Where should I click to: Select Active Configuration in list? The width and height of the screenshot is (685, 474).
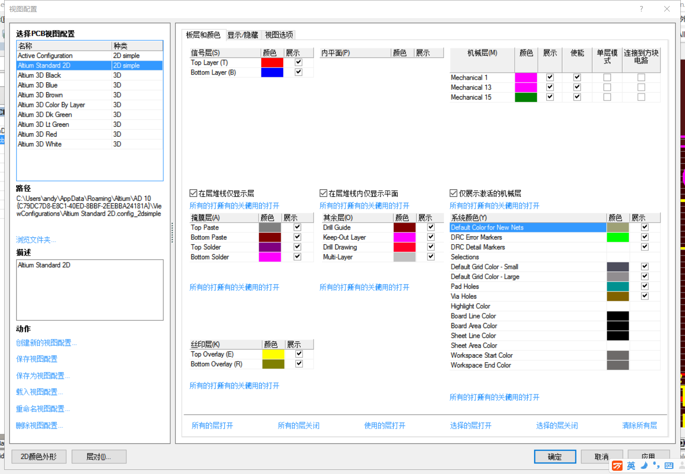pyautogui.click(x=90, y=56)
